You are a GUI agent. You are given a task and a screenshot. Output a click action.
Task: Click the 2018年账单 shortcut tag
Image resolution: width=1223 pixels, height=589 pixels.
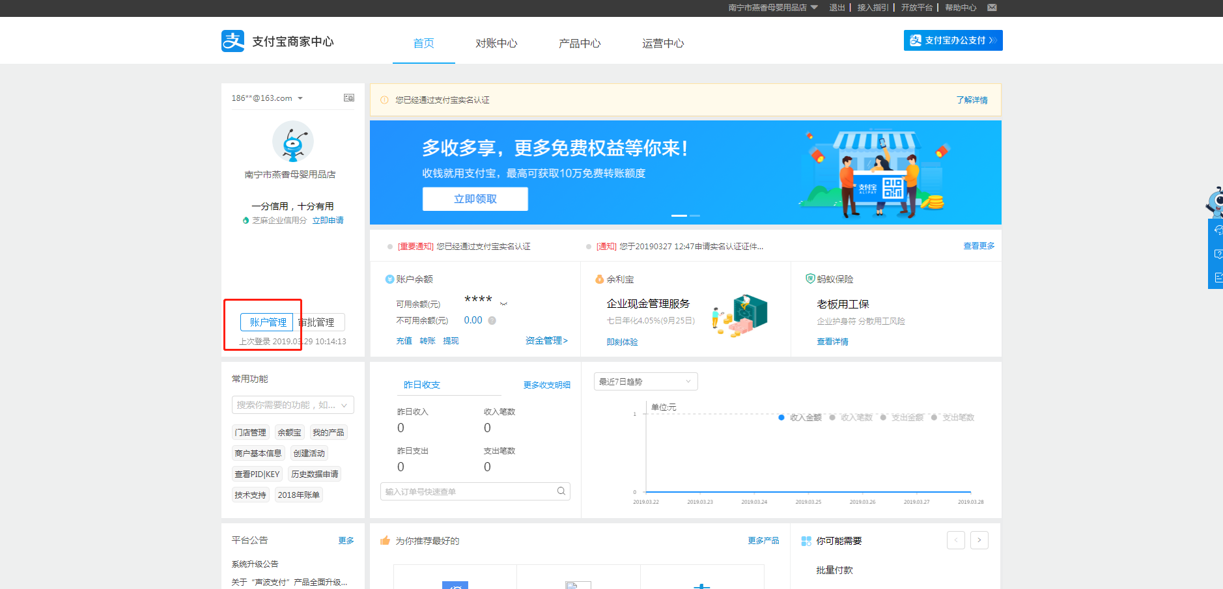[299, 495]
